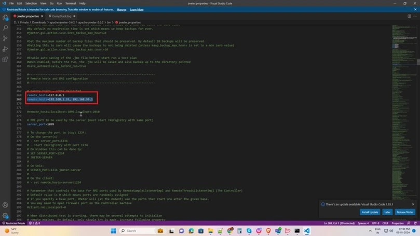Click the Restricted Mode status bar item

point(13,223)
